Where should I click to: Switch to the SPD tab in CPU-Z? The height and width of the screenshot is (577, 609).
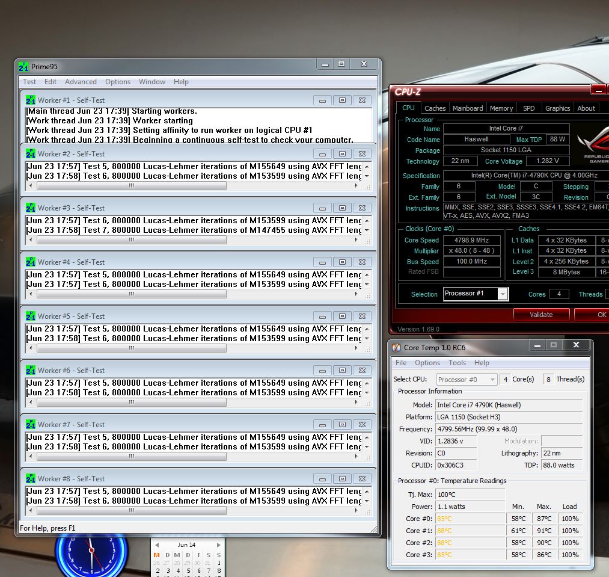[x=528, y=108]
